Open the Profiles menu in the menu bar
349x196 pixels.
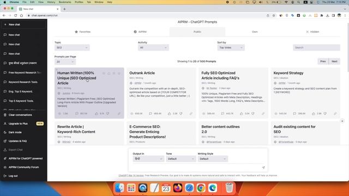(79, 2)
